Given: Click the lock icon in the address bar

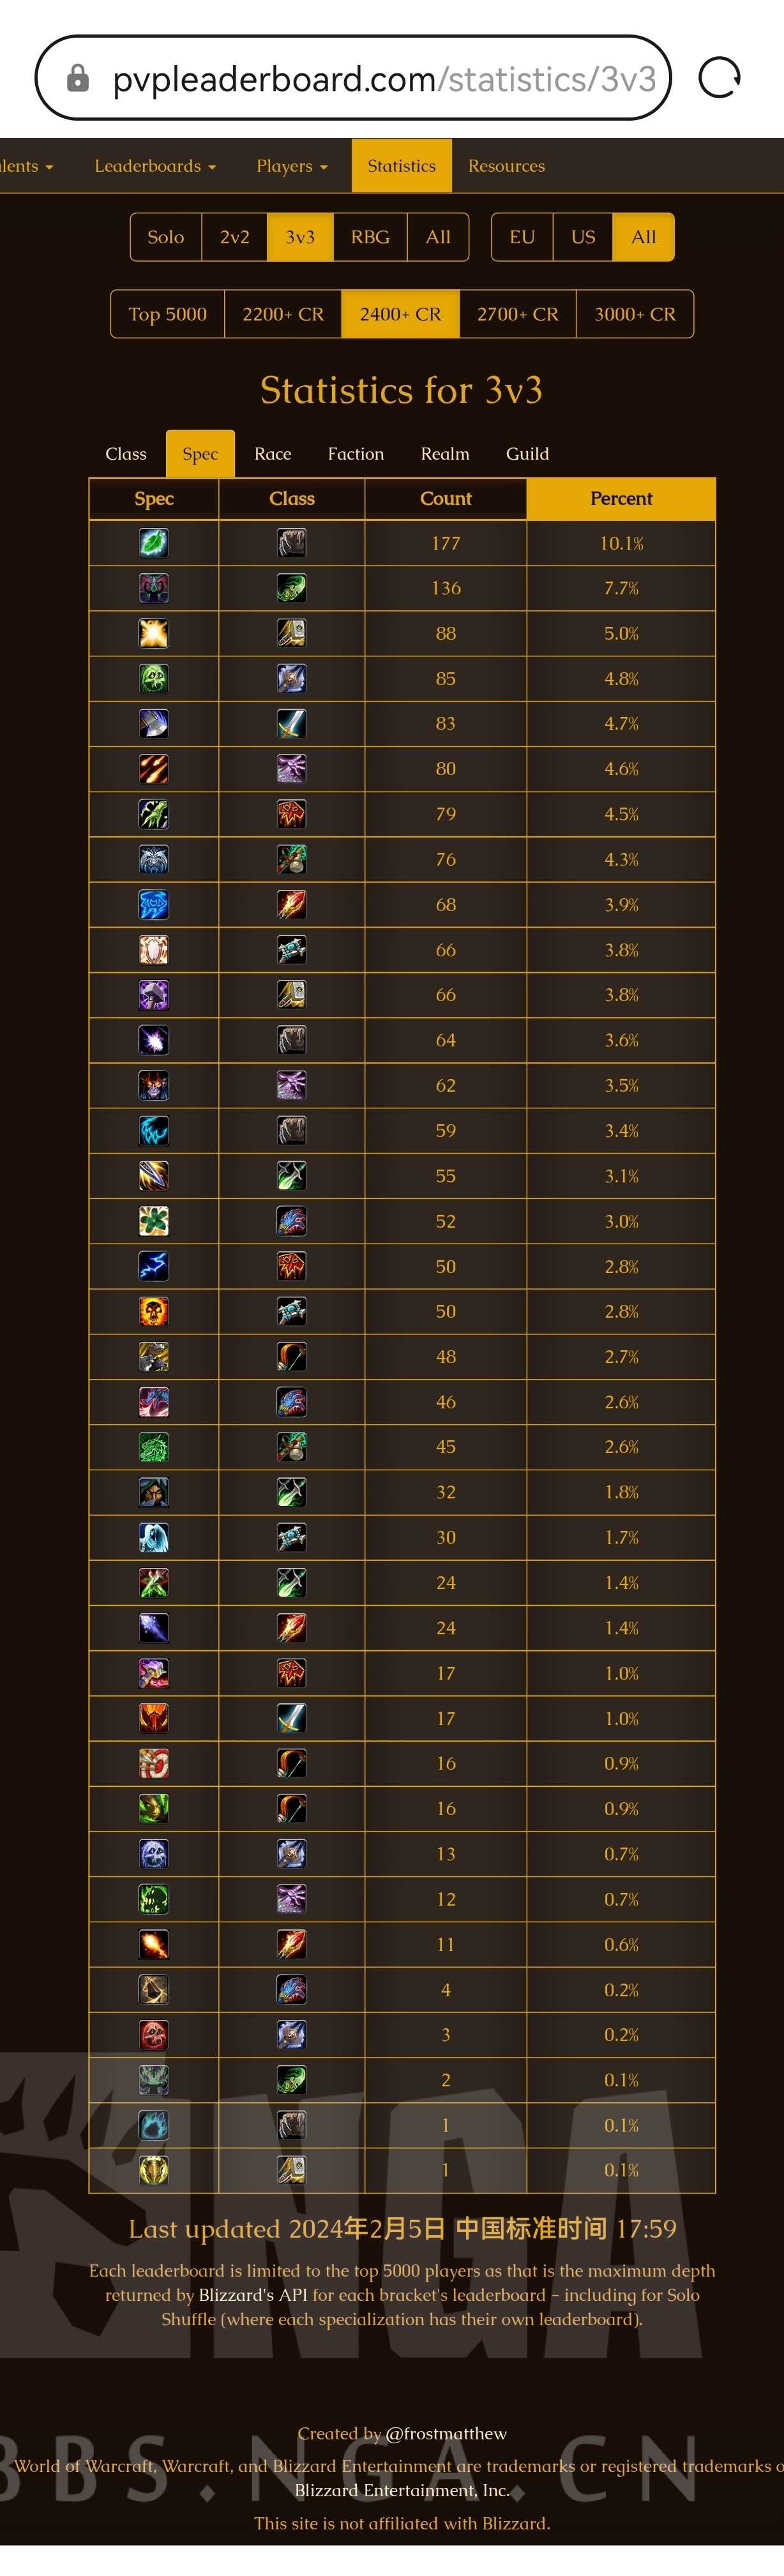Looking at the screenshot, I should click(x=78, y=78).
